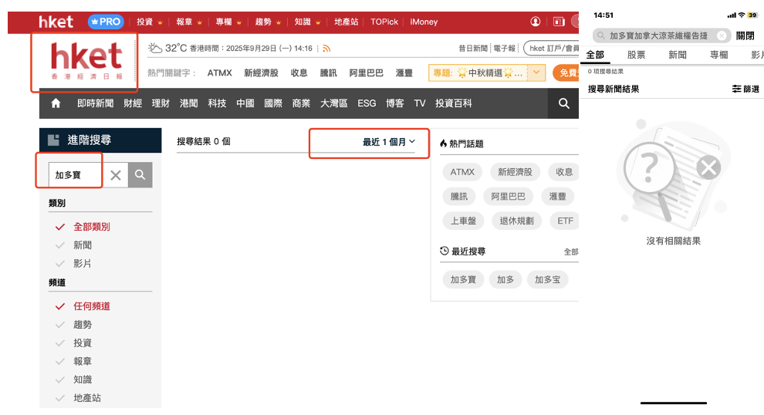Open 財經 in the navigation bar
764x415 pixels.
[x=133, y=103]
